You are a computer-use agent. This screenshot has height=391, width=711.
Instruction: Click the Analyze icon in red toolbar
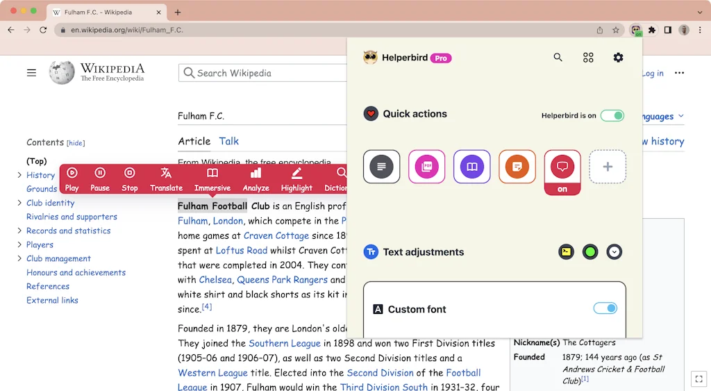pyautogui.click(x=256, y=178)
